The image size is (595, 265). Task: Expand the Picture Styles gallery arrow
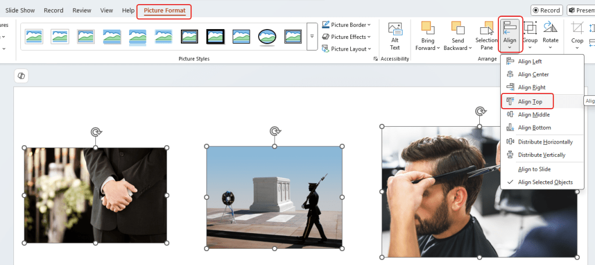pyautogui.click(x=312, y=37)
